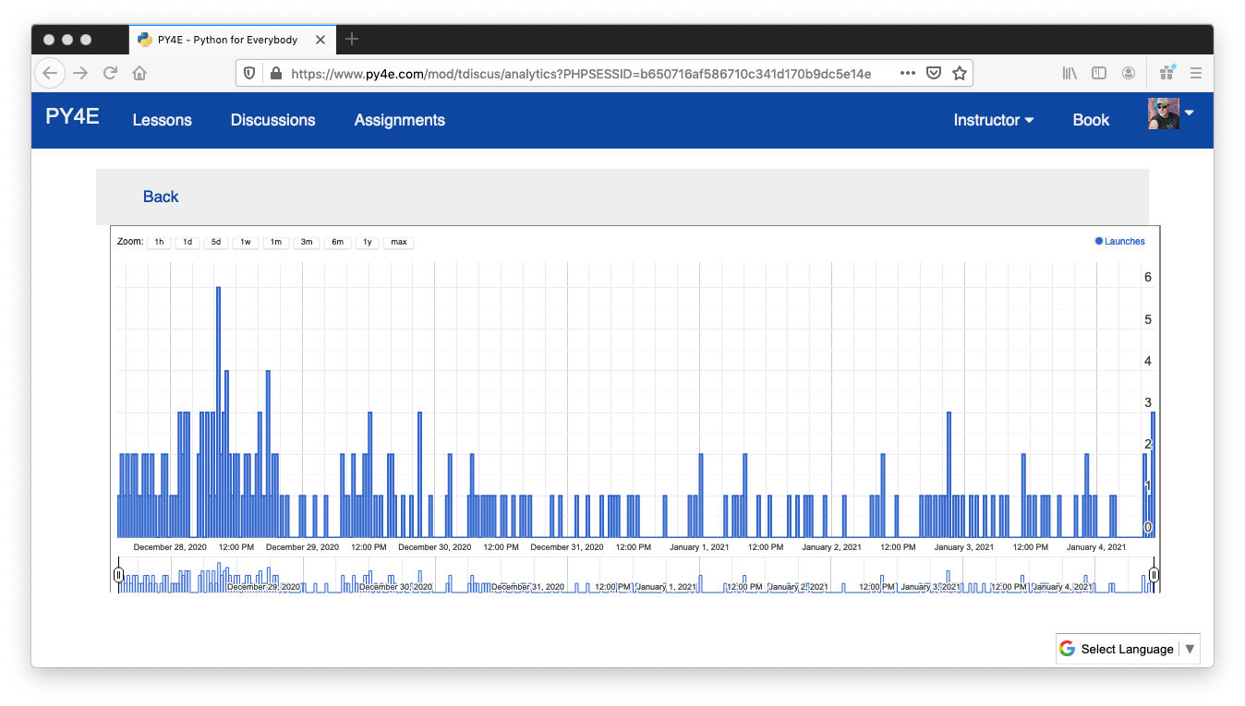This screenshot has width=1245, height=706.
Task: Click the URL address bar
Action: click(x=580, y=73)
